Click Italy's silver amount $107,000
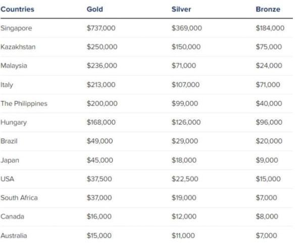 (185, 84)
